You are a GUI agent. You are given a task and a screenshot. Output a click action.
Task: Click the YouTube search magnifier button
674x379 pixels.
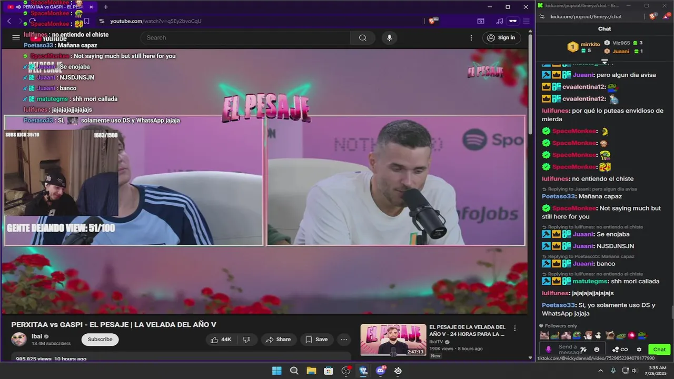(x=363, y=37)
